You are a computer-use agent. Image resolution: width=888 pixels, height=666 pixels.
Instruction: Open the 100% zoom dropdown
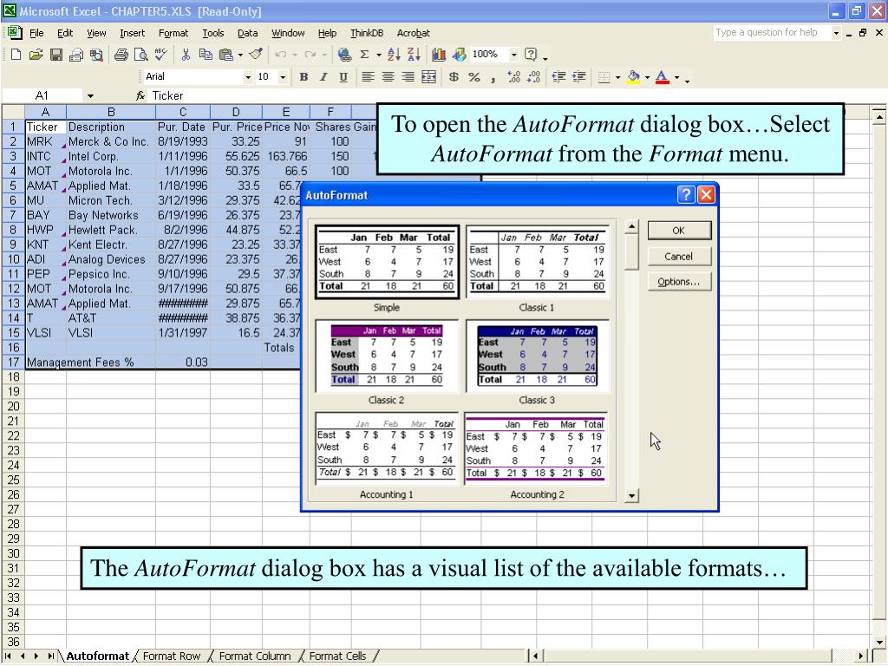[x=513, y=55]
